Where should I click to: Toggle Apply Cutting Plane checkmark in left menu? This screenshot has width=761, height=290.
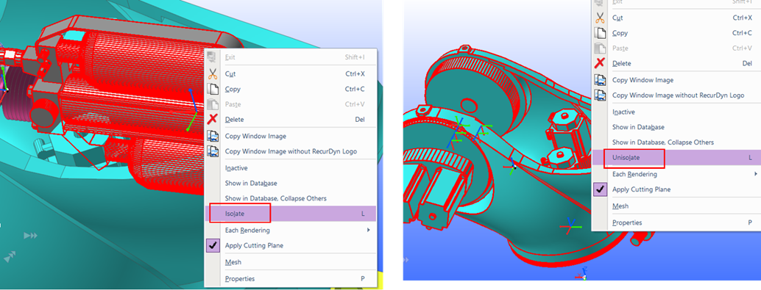[213, 245]
